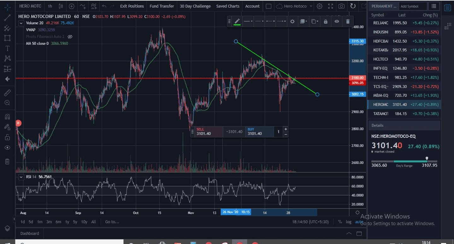Click the trash remove drawings icon in left toolbar
The width and height of the screenshot is (454, 244).
(x=7, y=161)
